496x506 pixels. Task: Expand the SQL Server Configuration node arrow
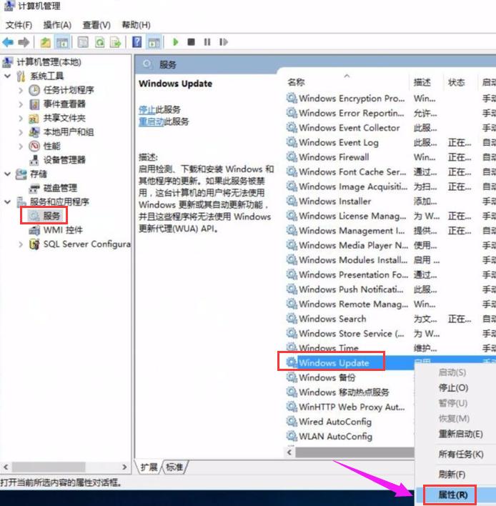click(x=21, y=244)
